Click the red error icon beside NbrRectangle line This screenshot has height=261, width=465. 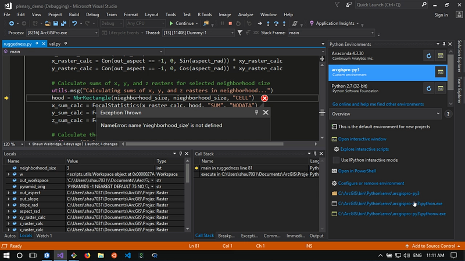(264, 99)
